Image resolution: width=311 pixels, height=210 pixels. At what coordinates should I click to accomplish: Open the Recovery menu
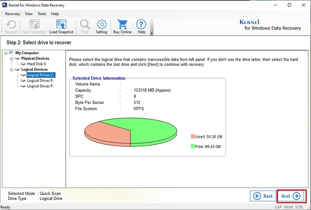pyautogui.click(x=13, y=14)
